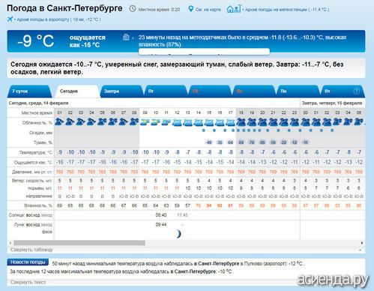Image resolution: width=374 pixels, height=291 pixels.
Task: Open the 7 суток tab
Action: 29,91
